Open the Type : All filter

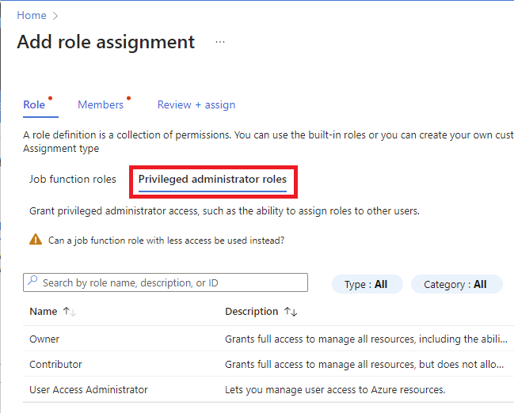[x=367, y=284]
